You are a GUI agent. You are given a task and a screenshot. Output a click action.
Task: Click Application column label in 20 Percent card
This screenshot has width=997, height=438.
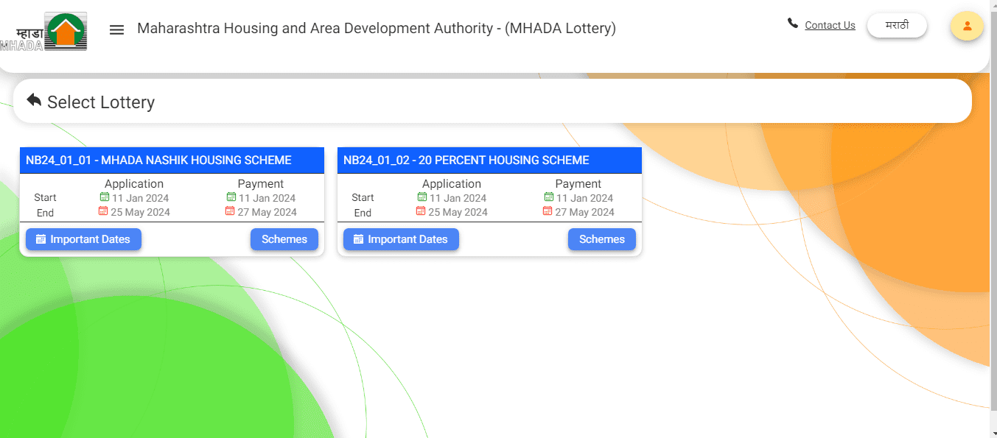[x=452, y=184]
